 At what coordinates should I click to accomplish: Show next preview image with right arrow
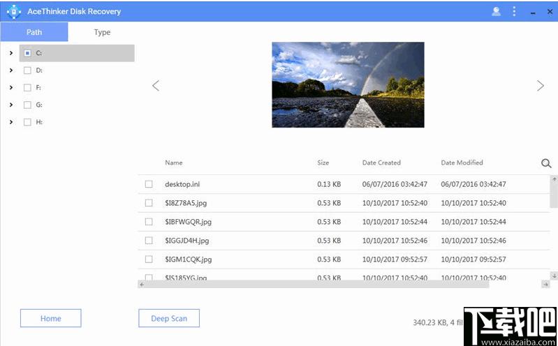540,86
